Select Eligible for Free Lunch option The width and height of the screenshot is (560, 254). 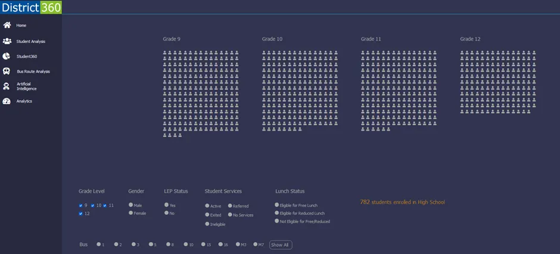tap(277, 205)
